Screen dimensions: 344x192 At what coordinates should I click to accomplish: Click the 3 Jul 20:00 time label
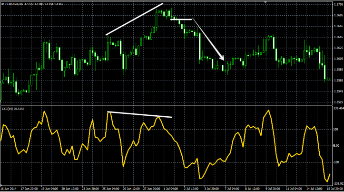pos(212,189)
